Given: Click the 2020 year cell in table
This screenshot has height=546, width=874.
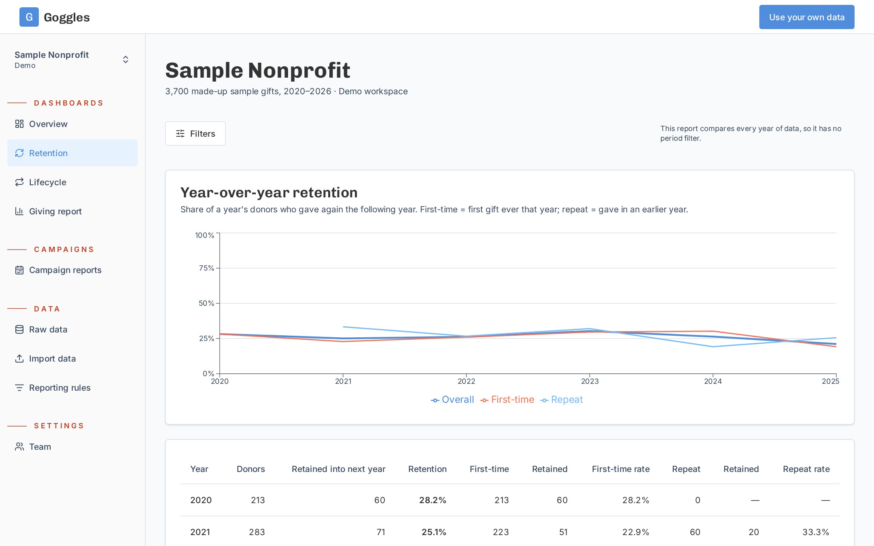Looking at the screenshot, I should point(201,500).
